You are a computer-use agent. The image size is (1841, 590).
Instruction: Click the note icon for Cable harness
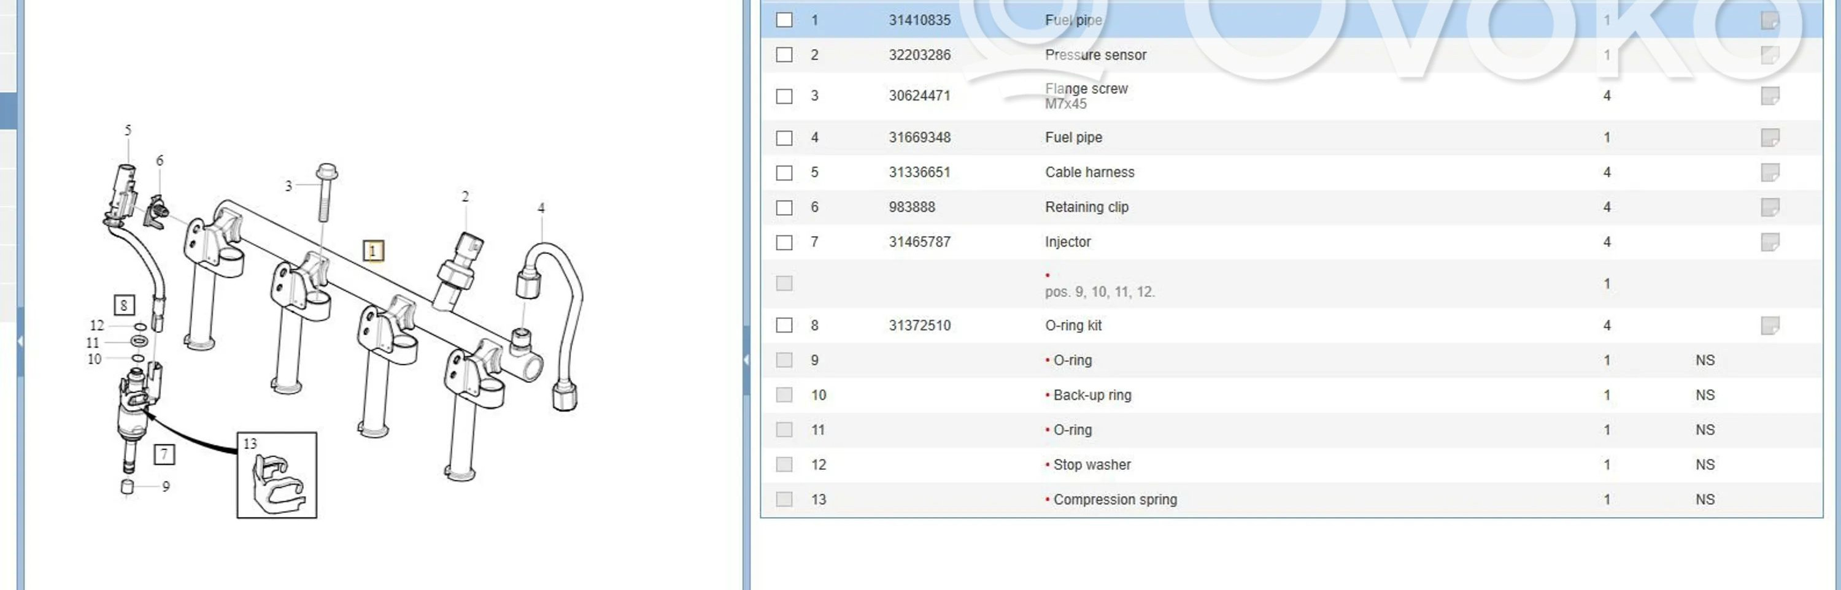pyautogui.click(x=1770, y=172)
